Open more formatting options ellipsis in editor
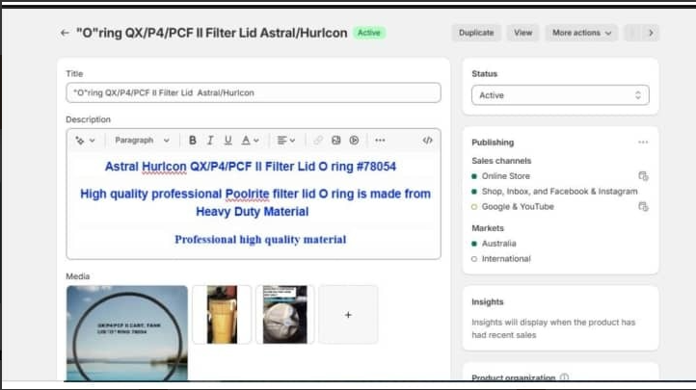The height and width of the screenshot is (390, 696). point(380,141)
